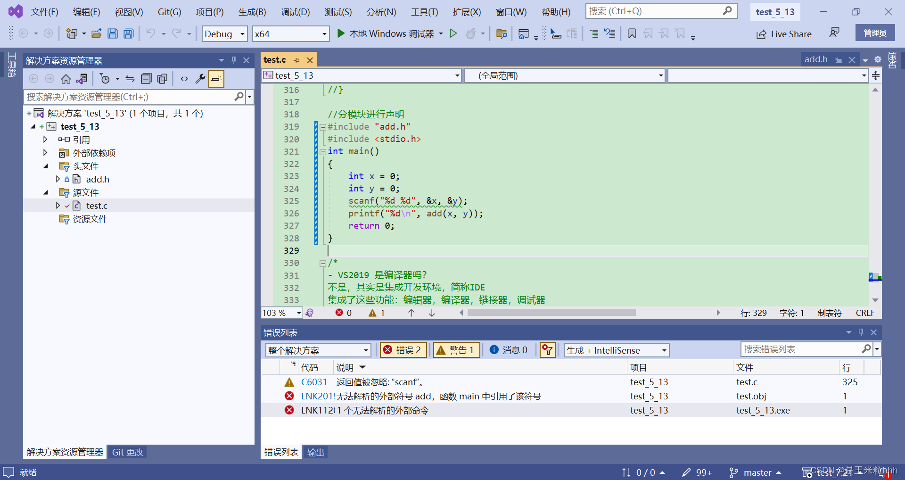905x480 pixels.
Task: Switch to the 输出 tab
Action: 315,452
